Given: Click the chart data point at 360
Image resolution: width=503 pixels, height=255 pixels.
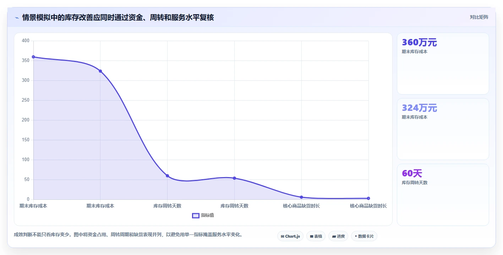Looking at the screenshot, I should (33, 57).
